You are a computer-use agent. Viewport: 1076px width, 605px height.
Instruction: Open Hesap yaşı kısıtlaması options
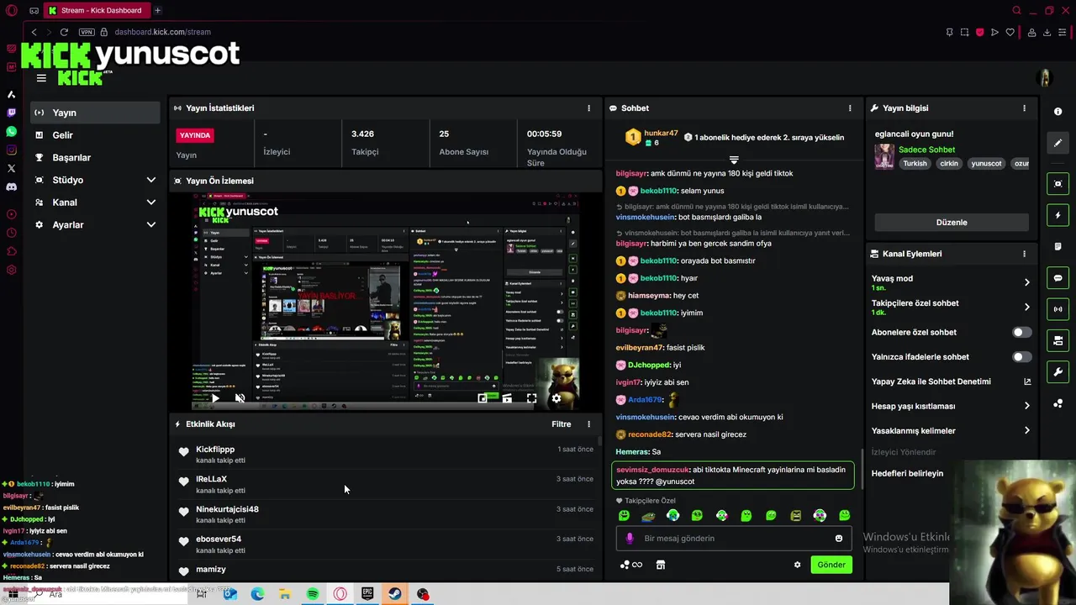tap(950, 407)
